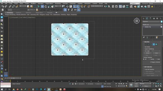Enable the By Vertex checkbox
This screenshot has height=91, width=163.
(x=144, y=47)
